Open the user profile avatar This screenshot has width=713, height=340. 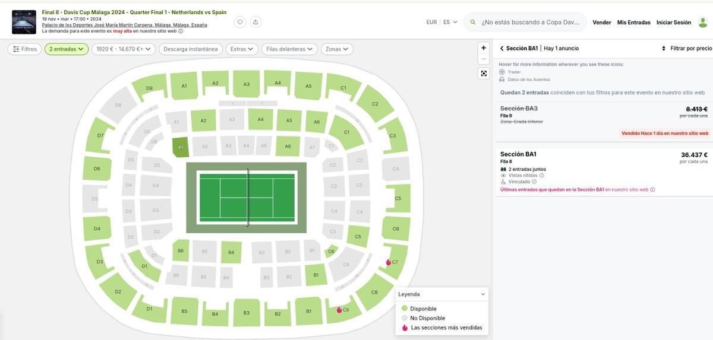point(703,23)
